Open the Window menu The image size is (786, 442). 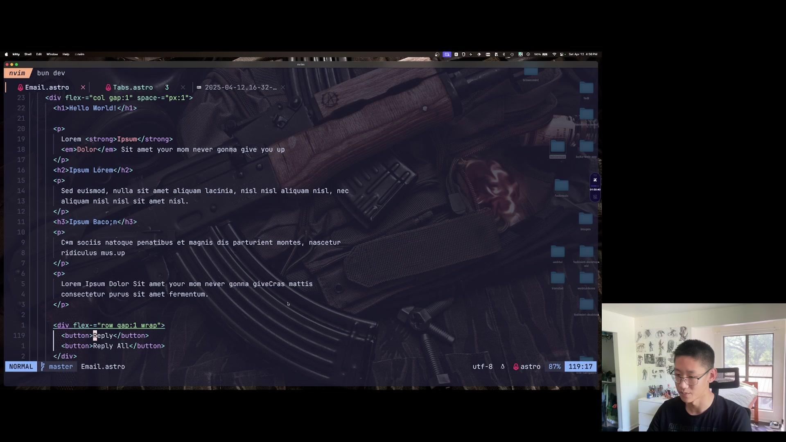coord(52,54)
